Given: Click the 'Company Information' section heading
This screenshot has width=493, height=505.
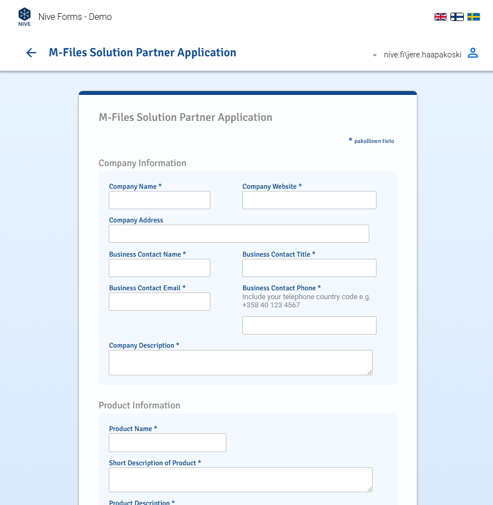Looking at the screenshot, I should [142, 163].
